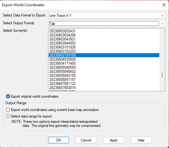The width and height of the screenshot is (169, 148).
Task: Choose Export world coordinates using current base map annotation
Action: coord(8,110)
